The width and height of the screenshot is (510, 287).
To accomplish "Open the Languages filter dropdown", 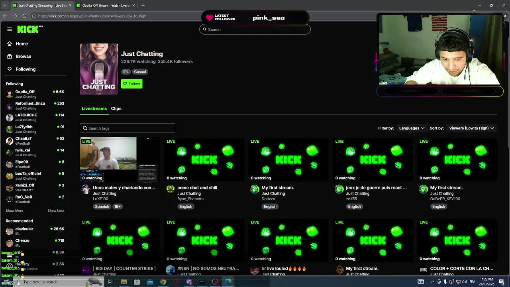I will click(x=412, y=128).
